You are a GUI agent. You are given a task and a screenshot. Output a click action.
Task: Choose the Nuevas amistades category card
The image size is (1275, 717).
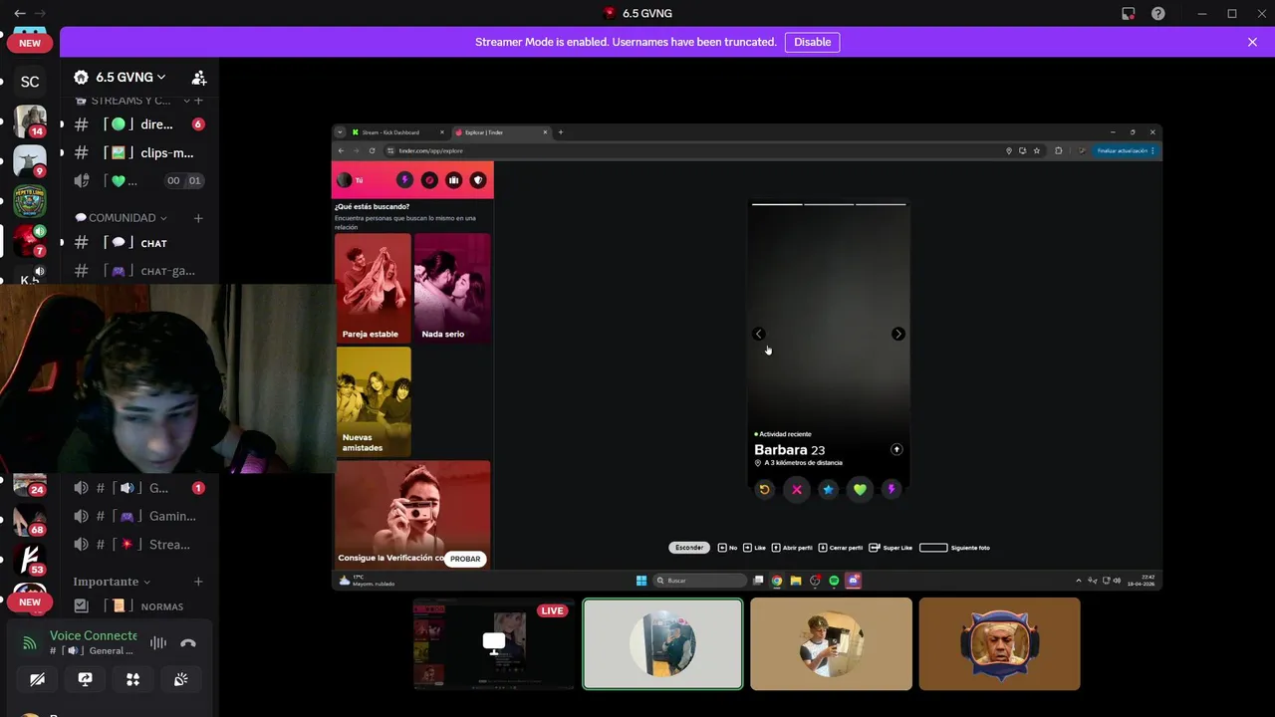pyautogui.click(x=373, y=401)
